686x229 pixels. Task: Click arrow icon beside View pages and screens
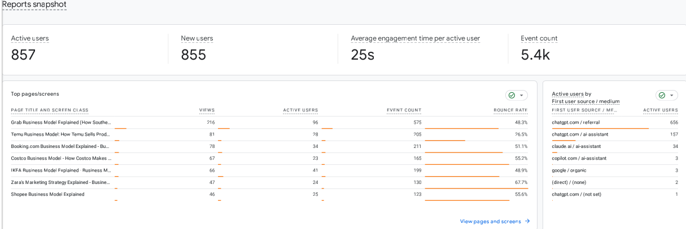tap(527, 221)
